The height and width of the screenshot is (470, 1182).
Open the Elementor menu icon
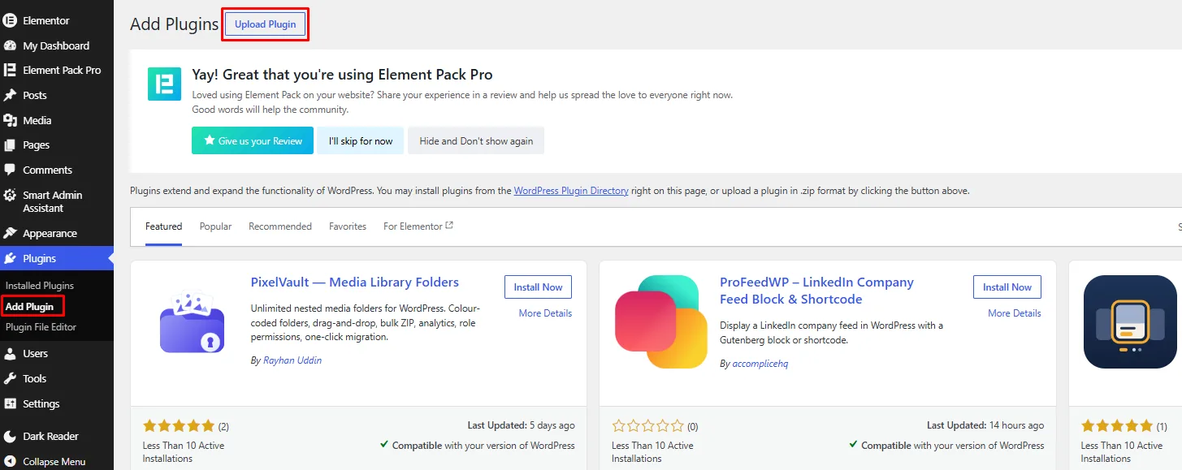pos(10,20)
